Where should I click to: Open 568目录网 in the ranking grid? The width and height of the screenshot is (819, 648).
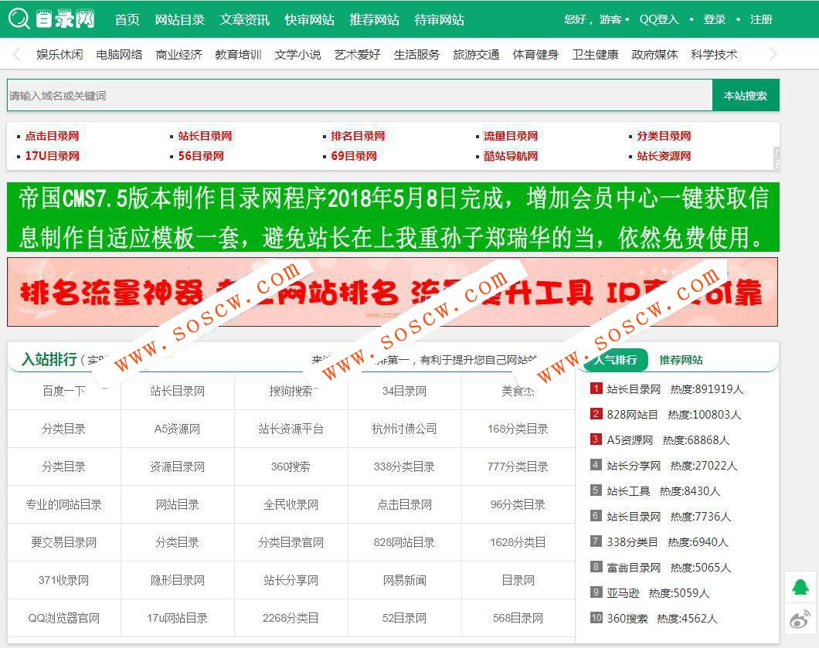[518, 618]
